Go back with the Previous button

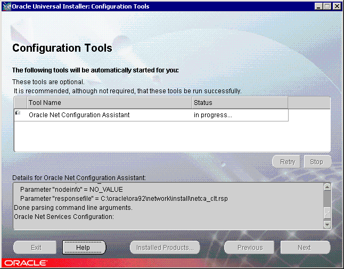coord(250,247)
